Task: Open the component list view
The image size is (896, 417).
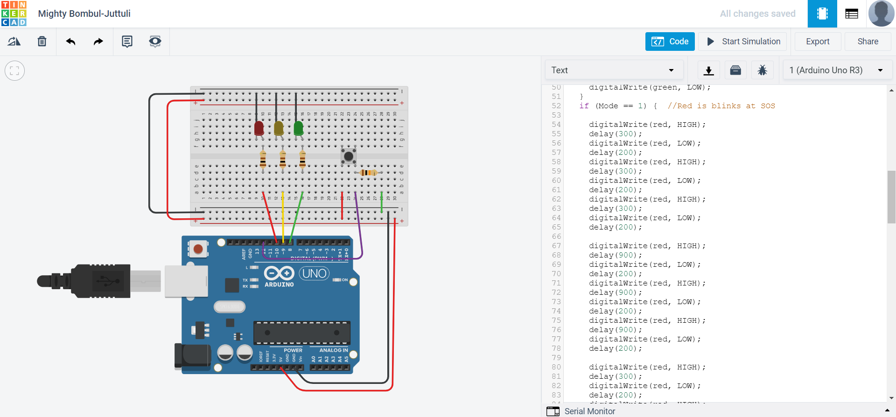Action: click(852, 14)
